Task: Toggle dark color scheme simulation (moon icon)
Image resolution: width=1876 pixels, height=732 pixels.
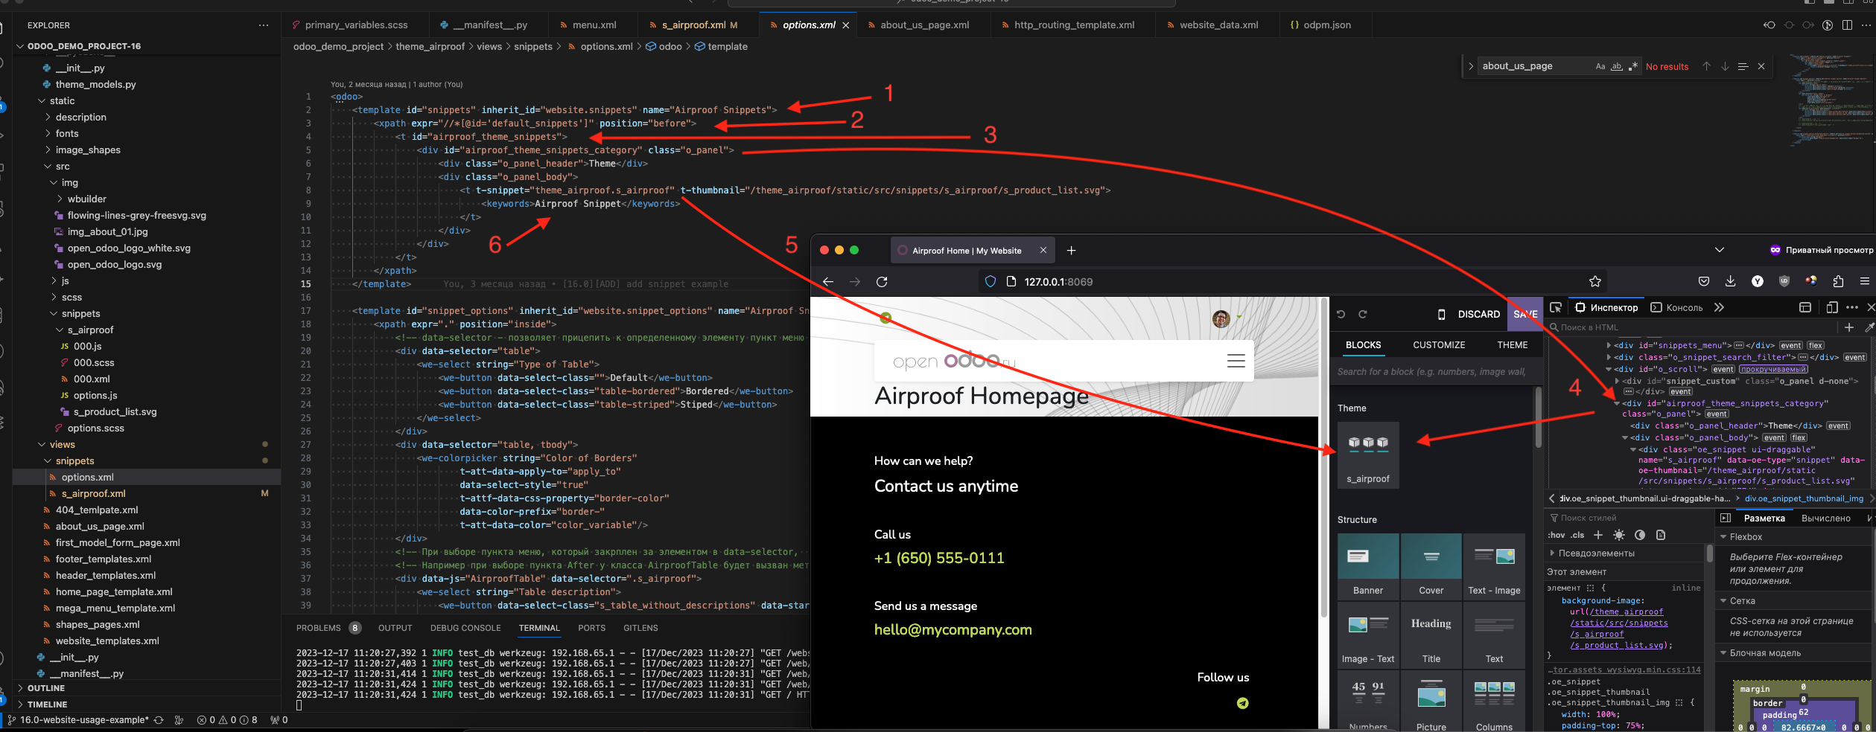Action: (1639, 535)
